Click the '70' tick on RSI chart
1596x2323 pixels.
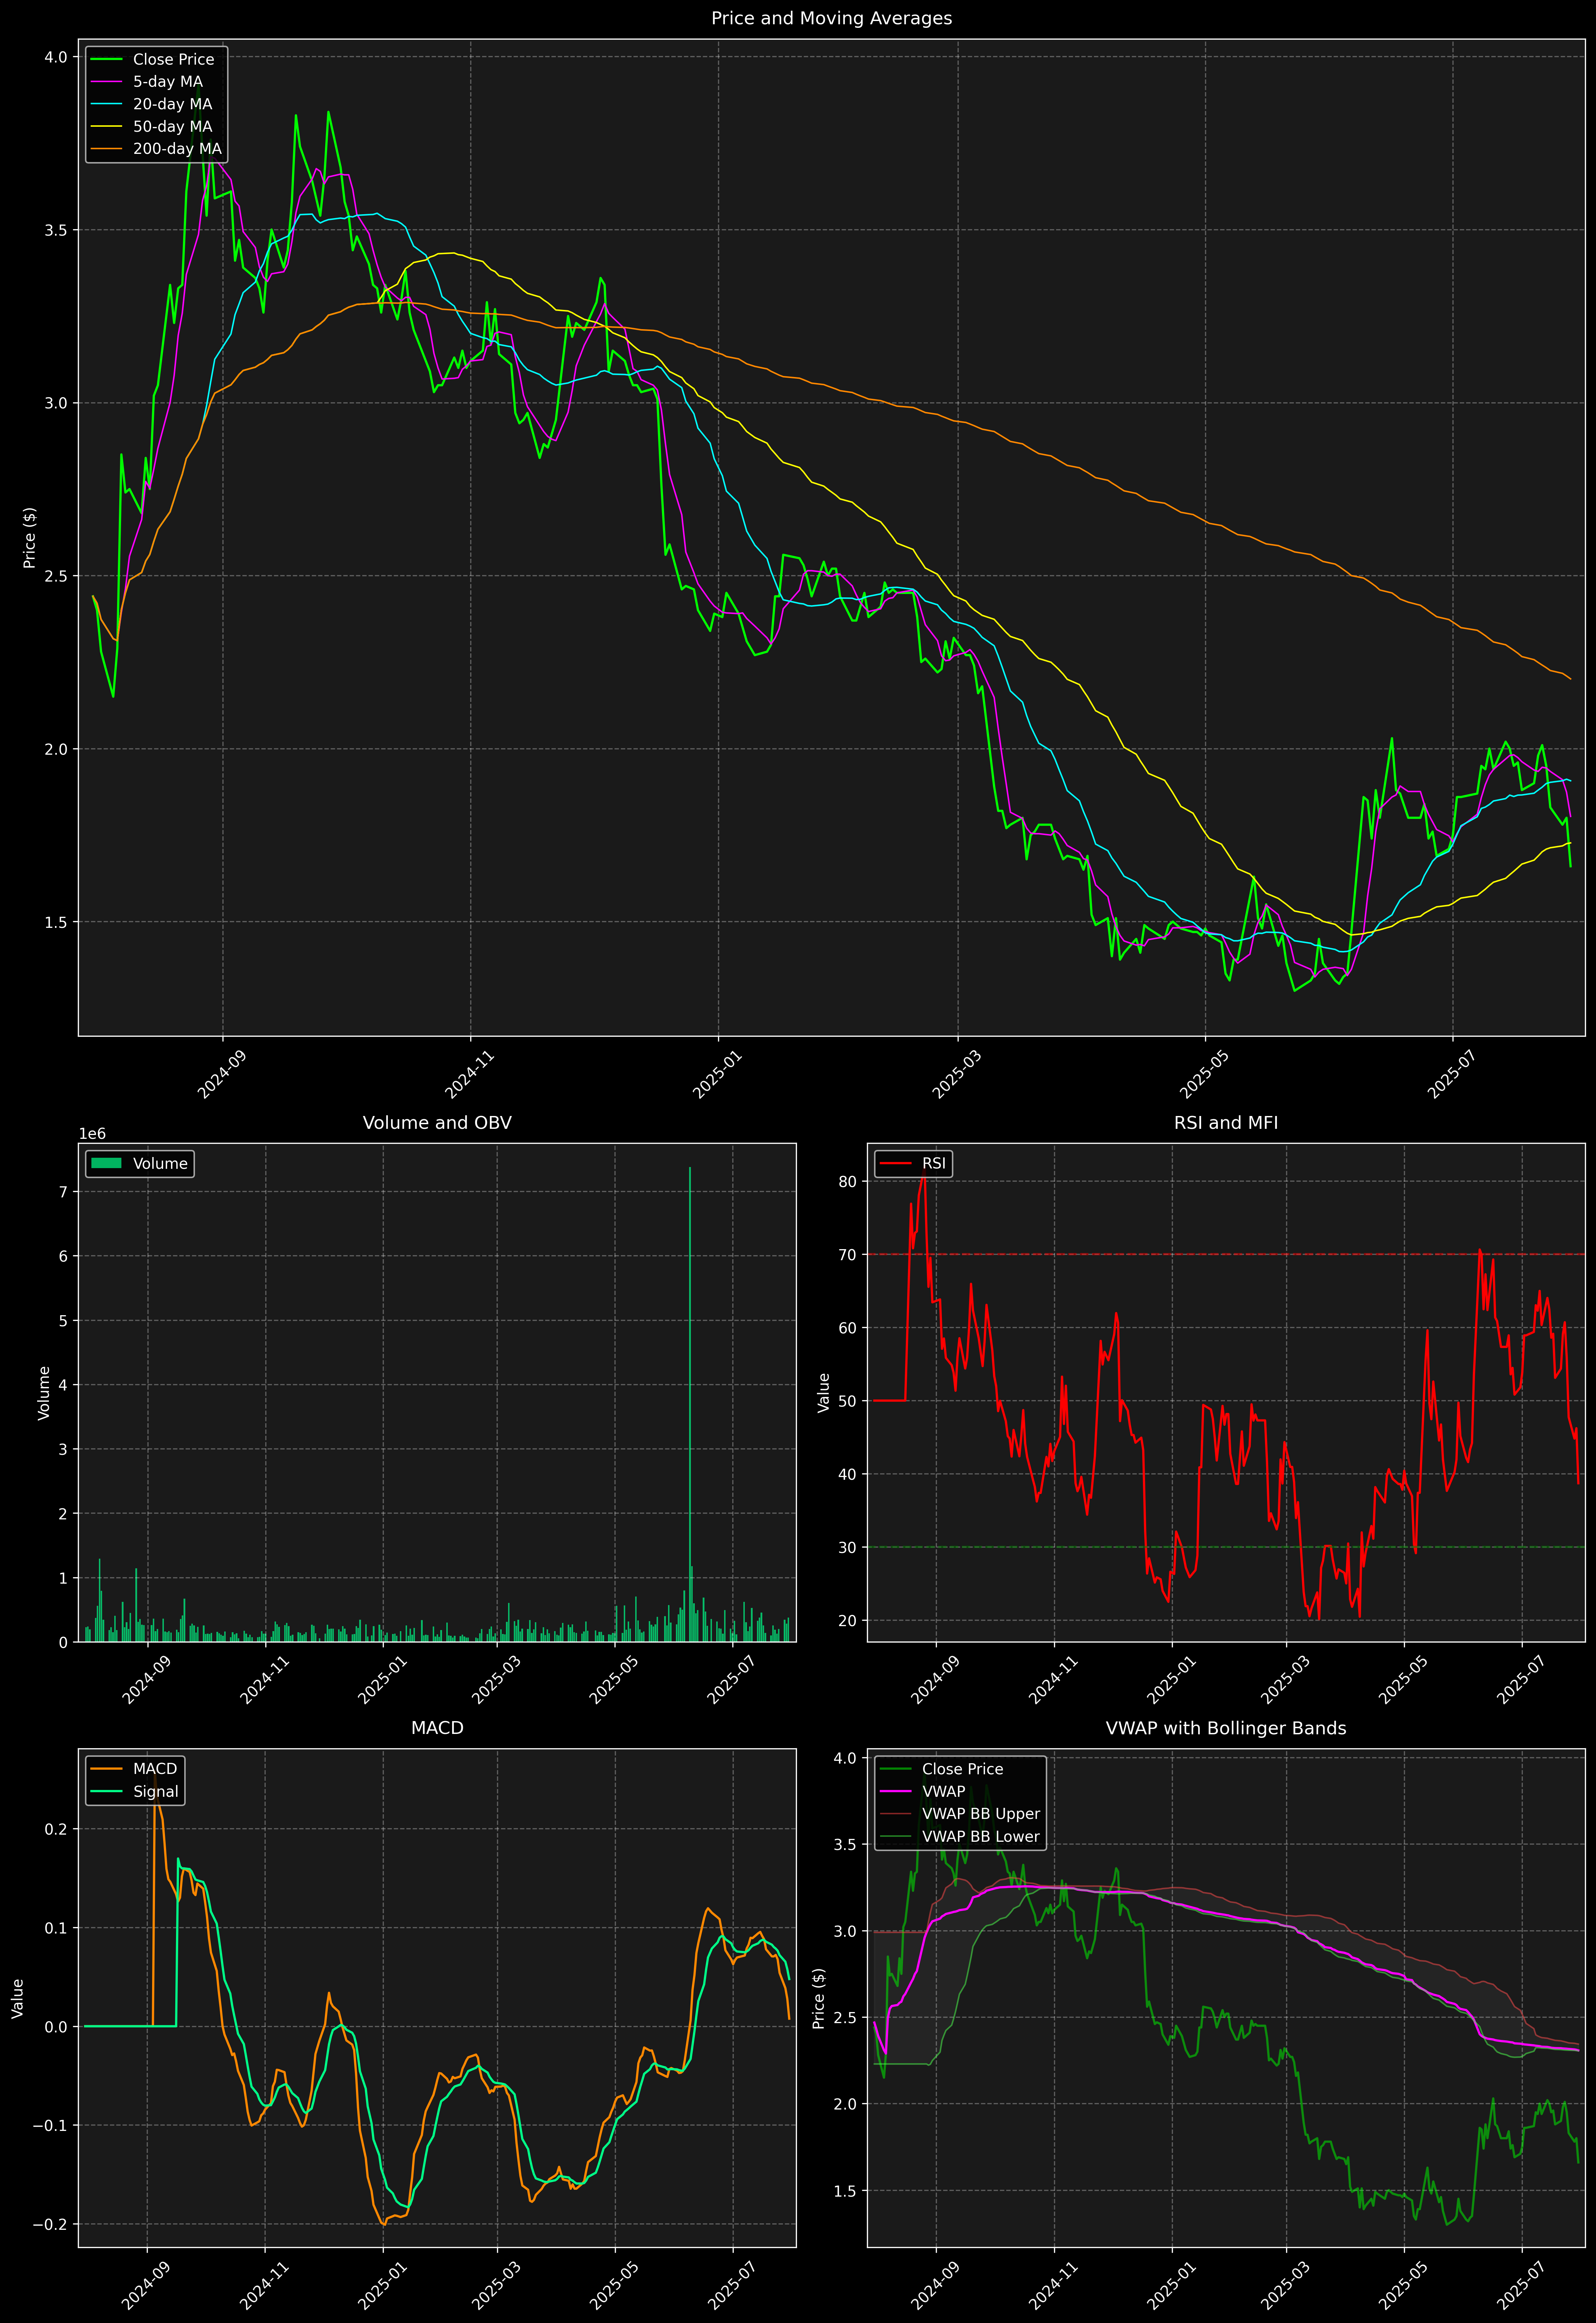pos(848,1254)
